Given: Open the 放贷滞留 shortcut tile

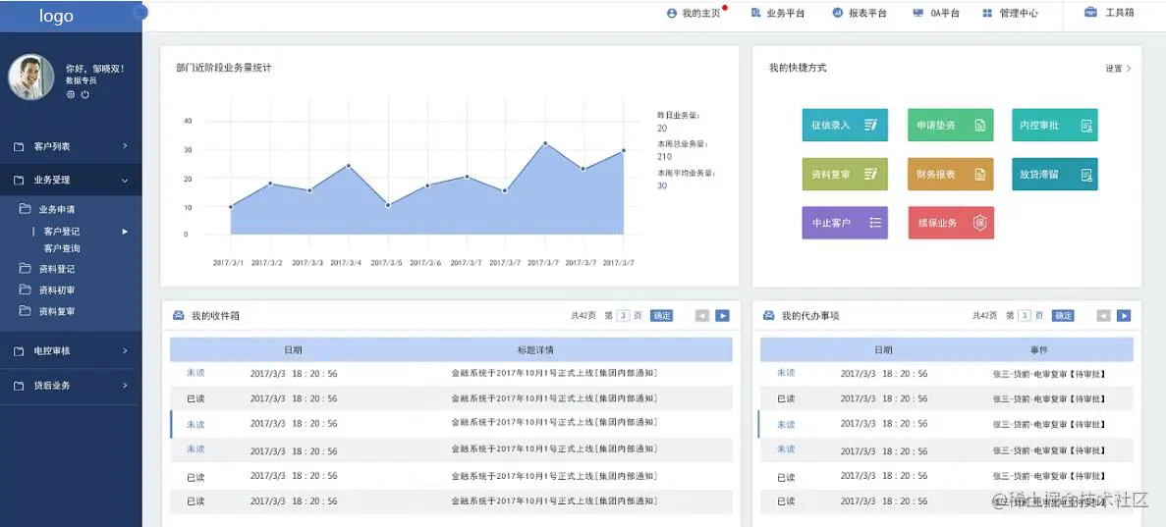Looking at the screenshot, I should [1054, 174].
